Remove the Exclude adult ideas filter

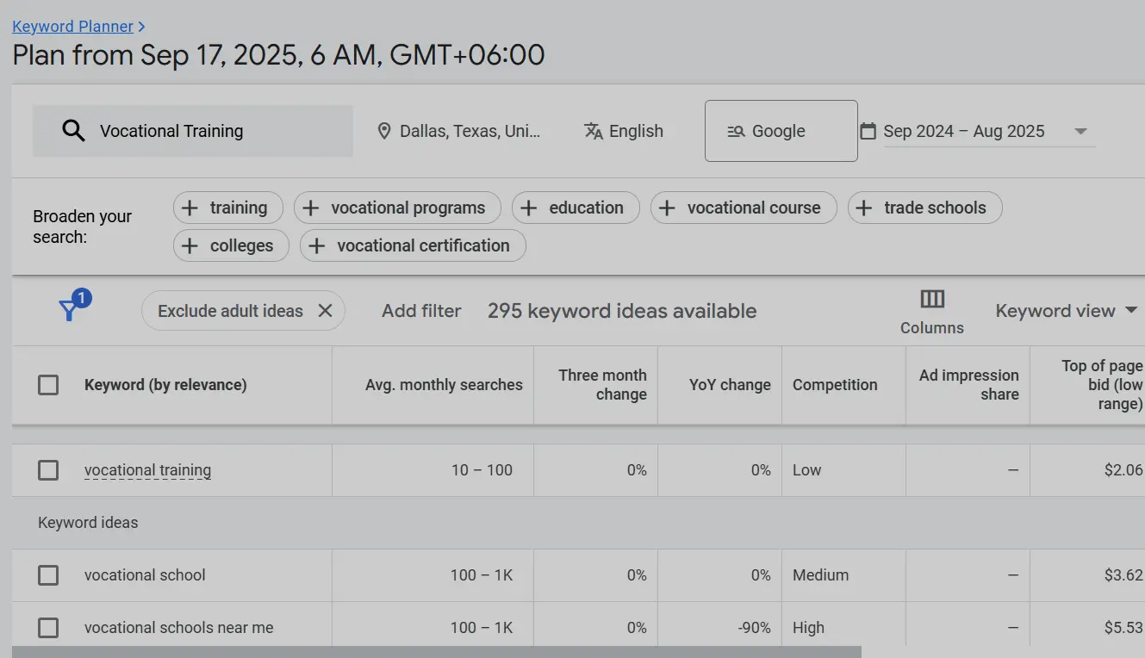(326, 310)
